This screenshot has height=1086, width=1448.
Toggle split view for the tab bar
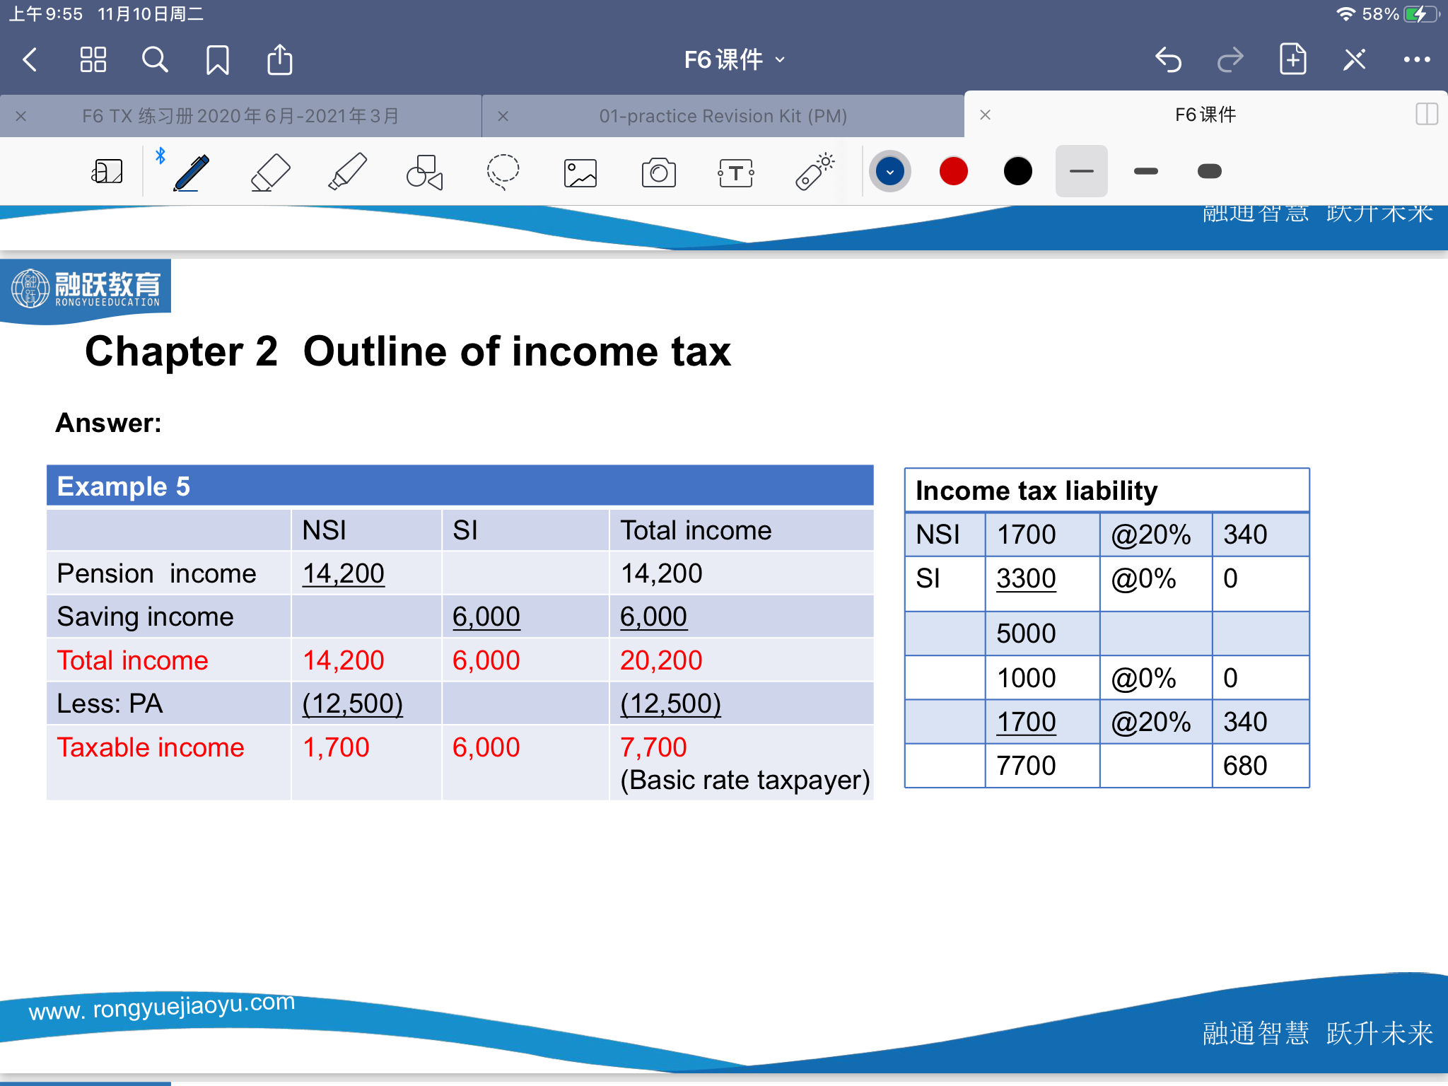(x=1427, y=115)
